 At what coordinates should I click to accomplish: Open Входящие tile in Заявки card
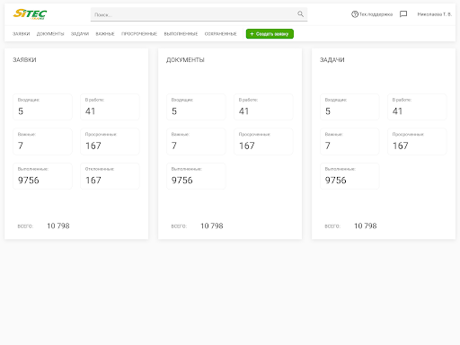pyautogui.click(x=42, y=107)
